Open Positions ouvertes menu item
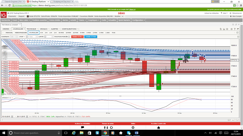The width and height of the screenshot is (243, 136). (x=39, y=20)
